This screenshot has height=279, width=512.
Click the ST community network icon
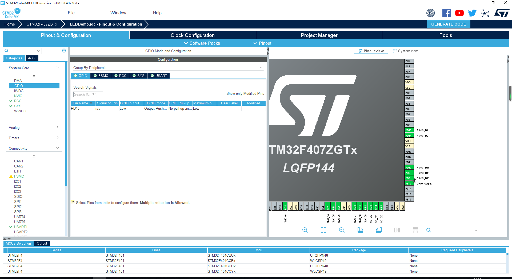tap(485, 13)
